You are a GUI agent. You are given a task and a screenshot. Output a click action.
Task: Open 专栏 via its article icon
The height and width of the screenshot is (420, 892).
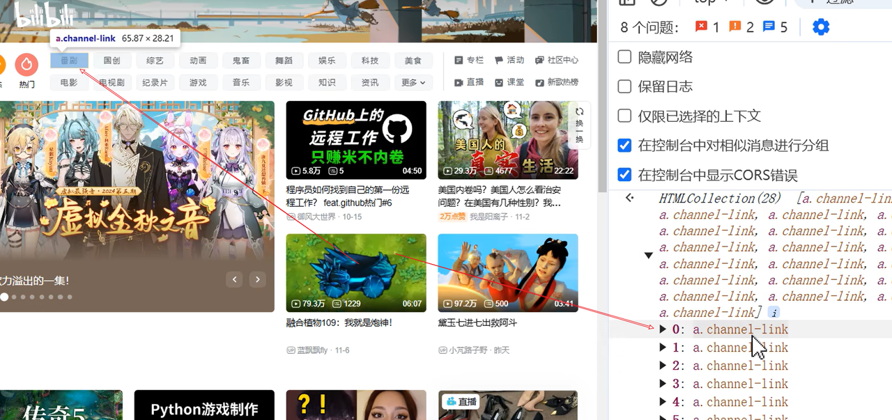coord(459,60)
